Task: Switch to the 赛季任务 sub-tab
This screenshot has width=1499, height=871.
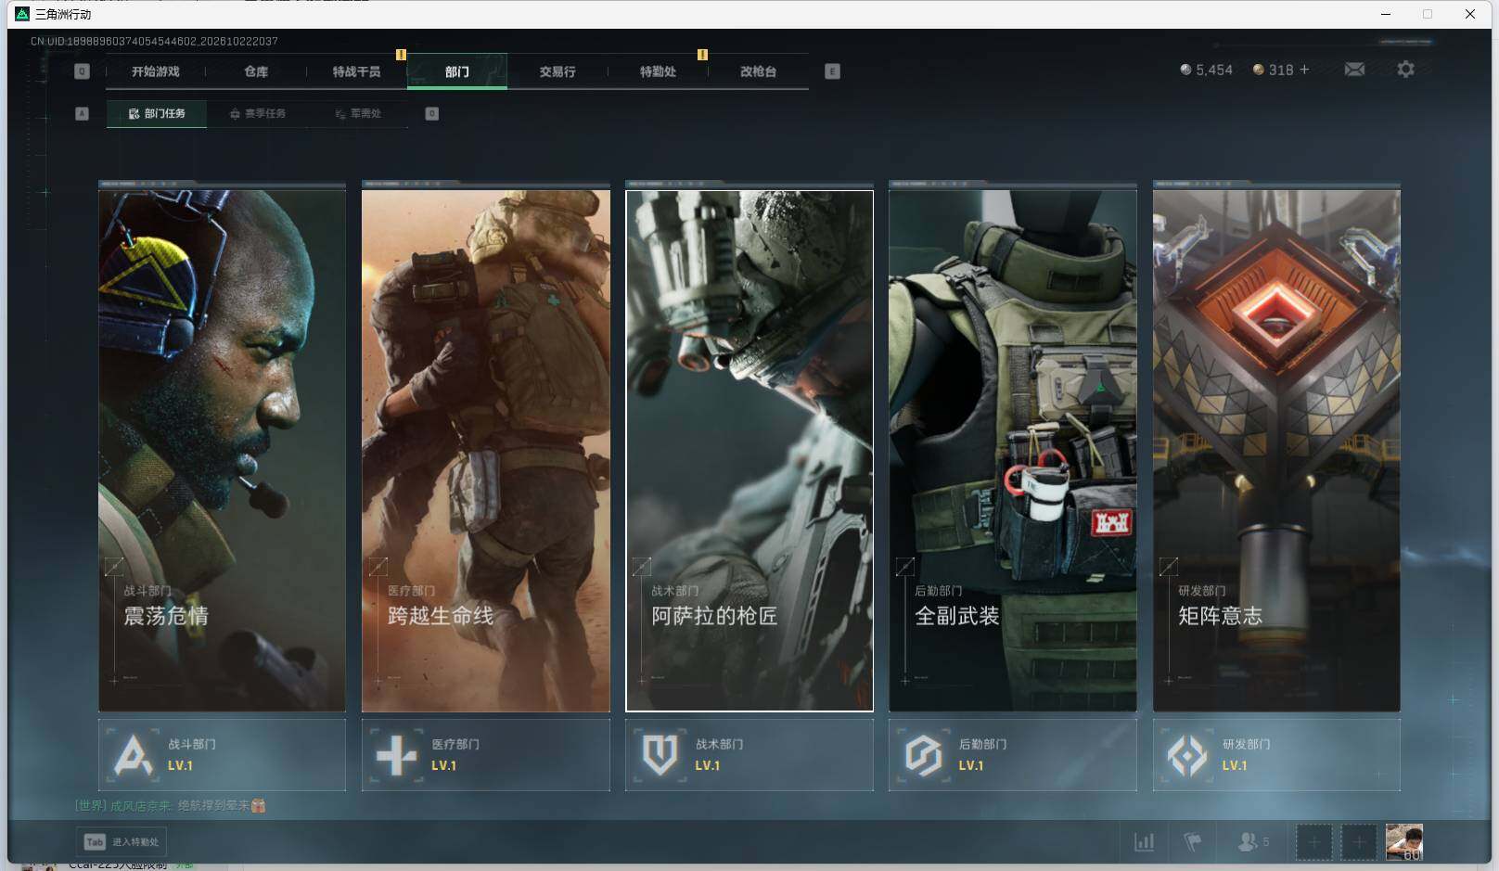Action: (258, 113)
